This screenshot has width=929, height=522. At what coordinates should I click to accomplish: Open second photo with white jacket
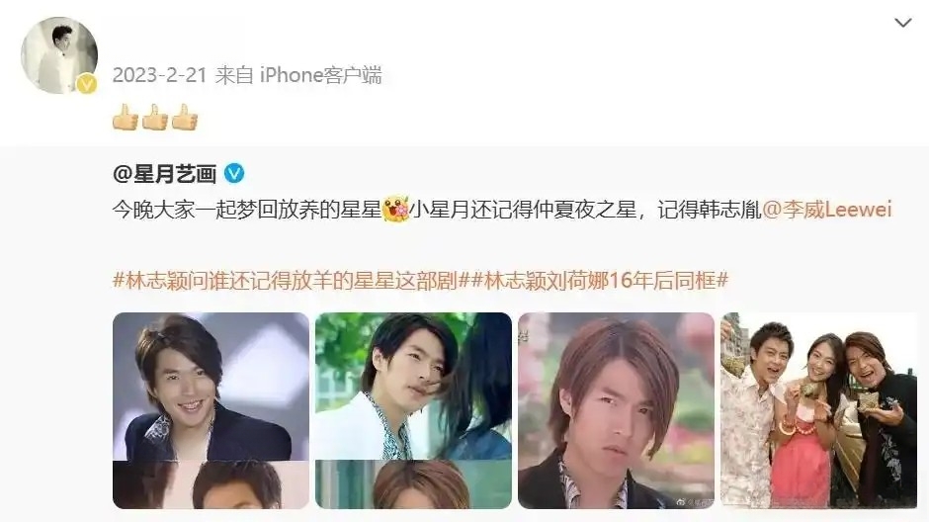pos(413,387)
